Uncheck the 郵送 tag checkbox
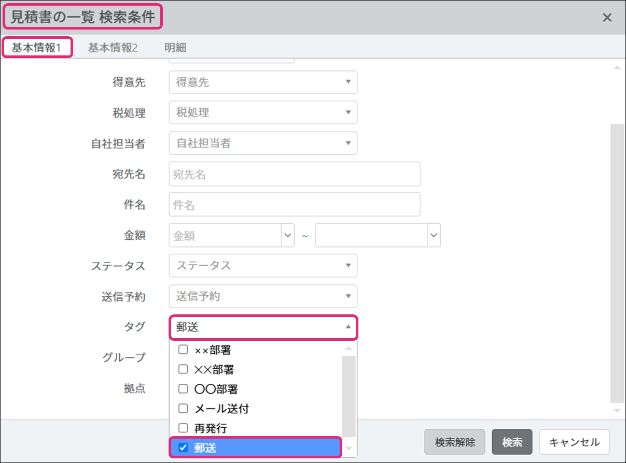The image size is (626, 463). [x=183, y=448]
